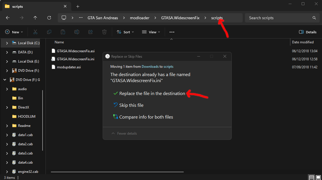Open the View dropdown
This screenshot has width=322, height=180.
tap(151, 32)
